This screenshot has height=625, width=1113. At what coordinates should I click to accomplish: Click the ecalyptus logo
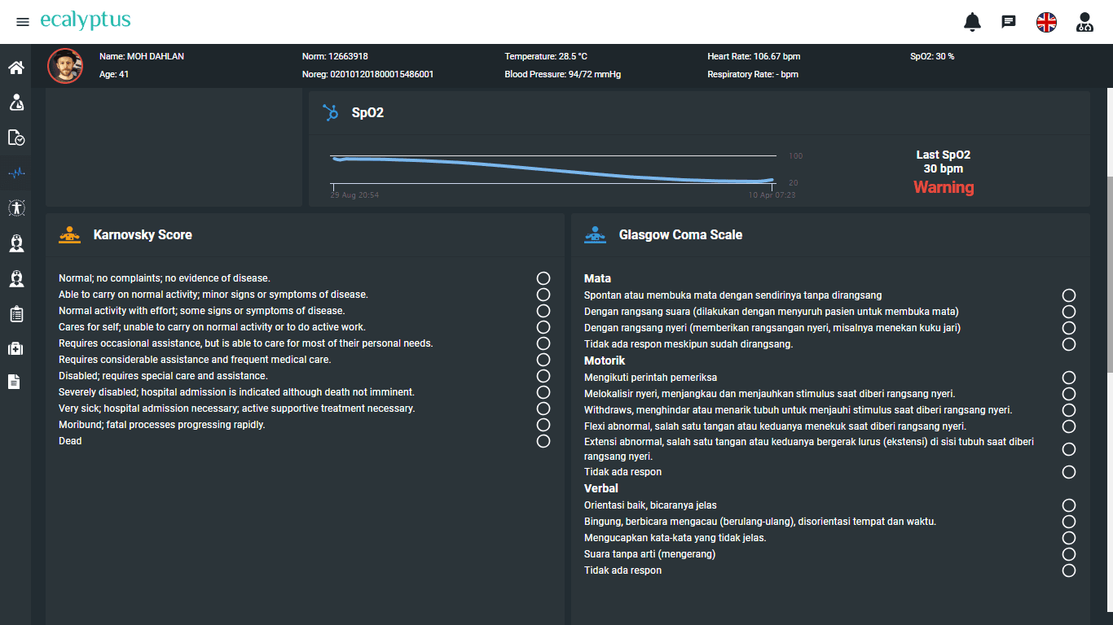[86, 21]
